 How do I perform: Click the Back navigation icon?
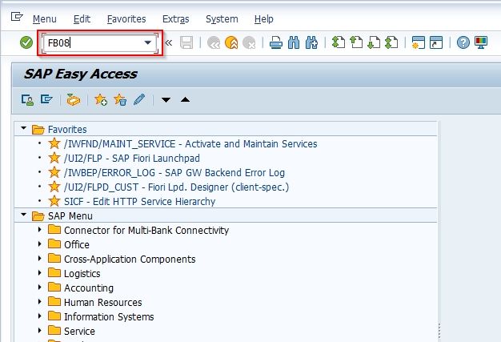tap(214, 42)
